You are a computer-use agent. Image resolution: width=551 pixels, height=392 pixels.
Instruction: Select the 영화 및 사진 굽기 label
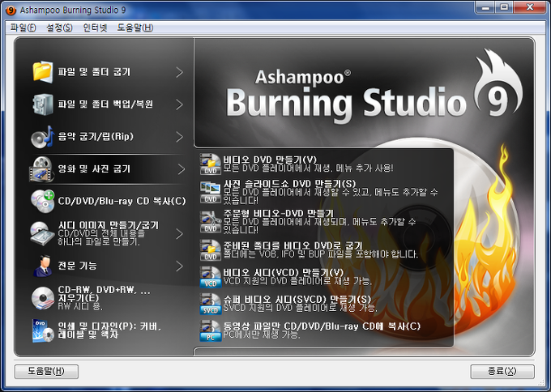(94, 169)
